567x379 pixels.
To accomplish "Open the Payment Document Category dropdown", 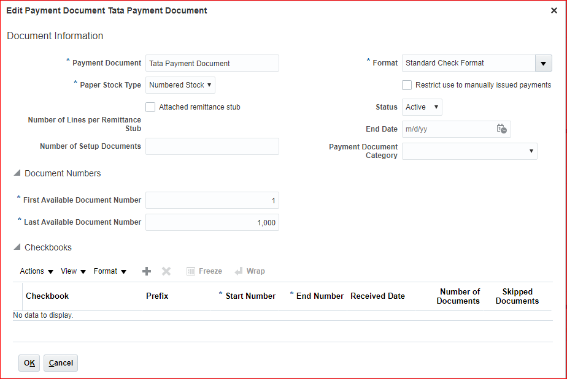I will coord(469,151).
